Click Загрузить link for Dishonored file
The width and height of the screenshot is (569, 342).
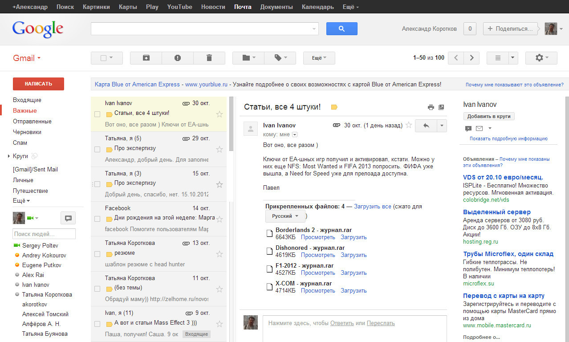pos(354,255)
